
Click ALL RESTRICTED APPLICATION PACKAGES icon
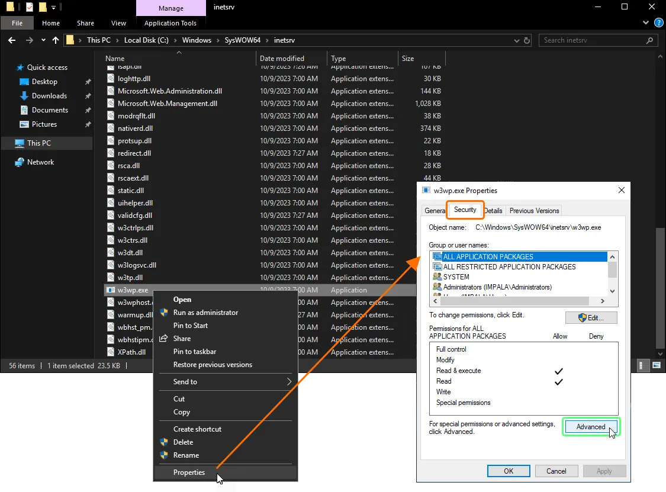[437, 267]
